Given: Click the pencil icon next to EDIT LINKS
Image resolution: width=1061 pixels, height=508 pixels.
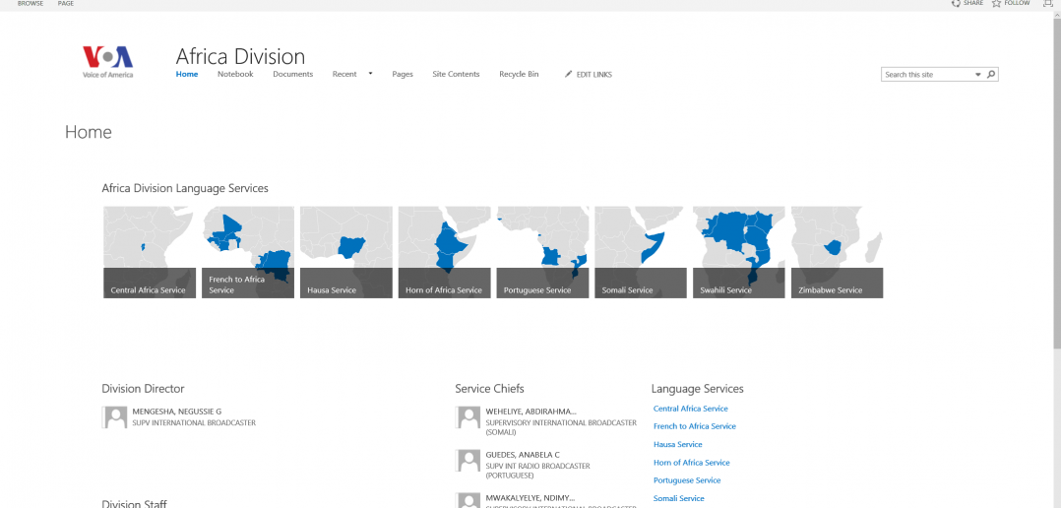Looking at the screenshot, I should tap(569, 75).
